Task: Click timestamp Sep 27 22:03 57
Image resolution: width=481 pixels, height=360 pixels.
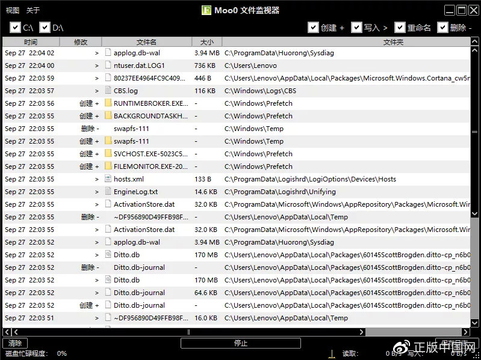Action: click(29, 91)
